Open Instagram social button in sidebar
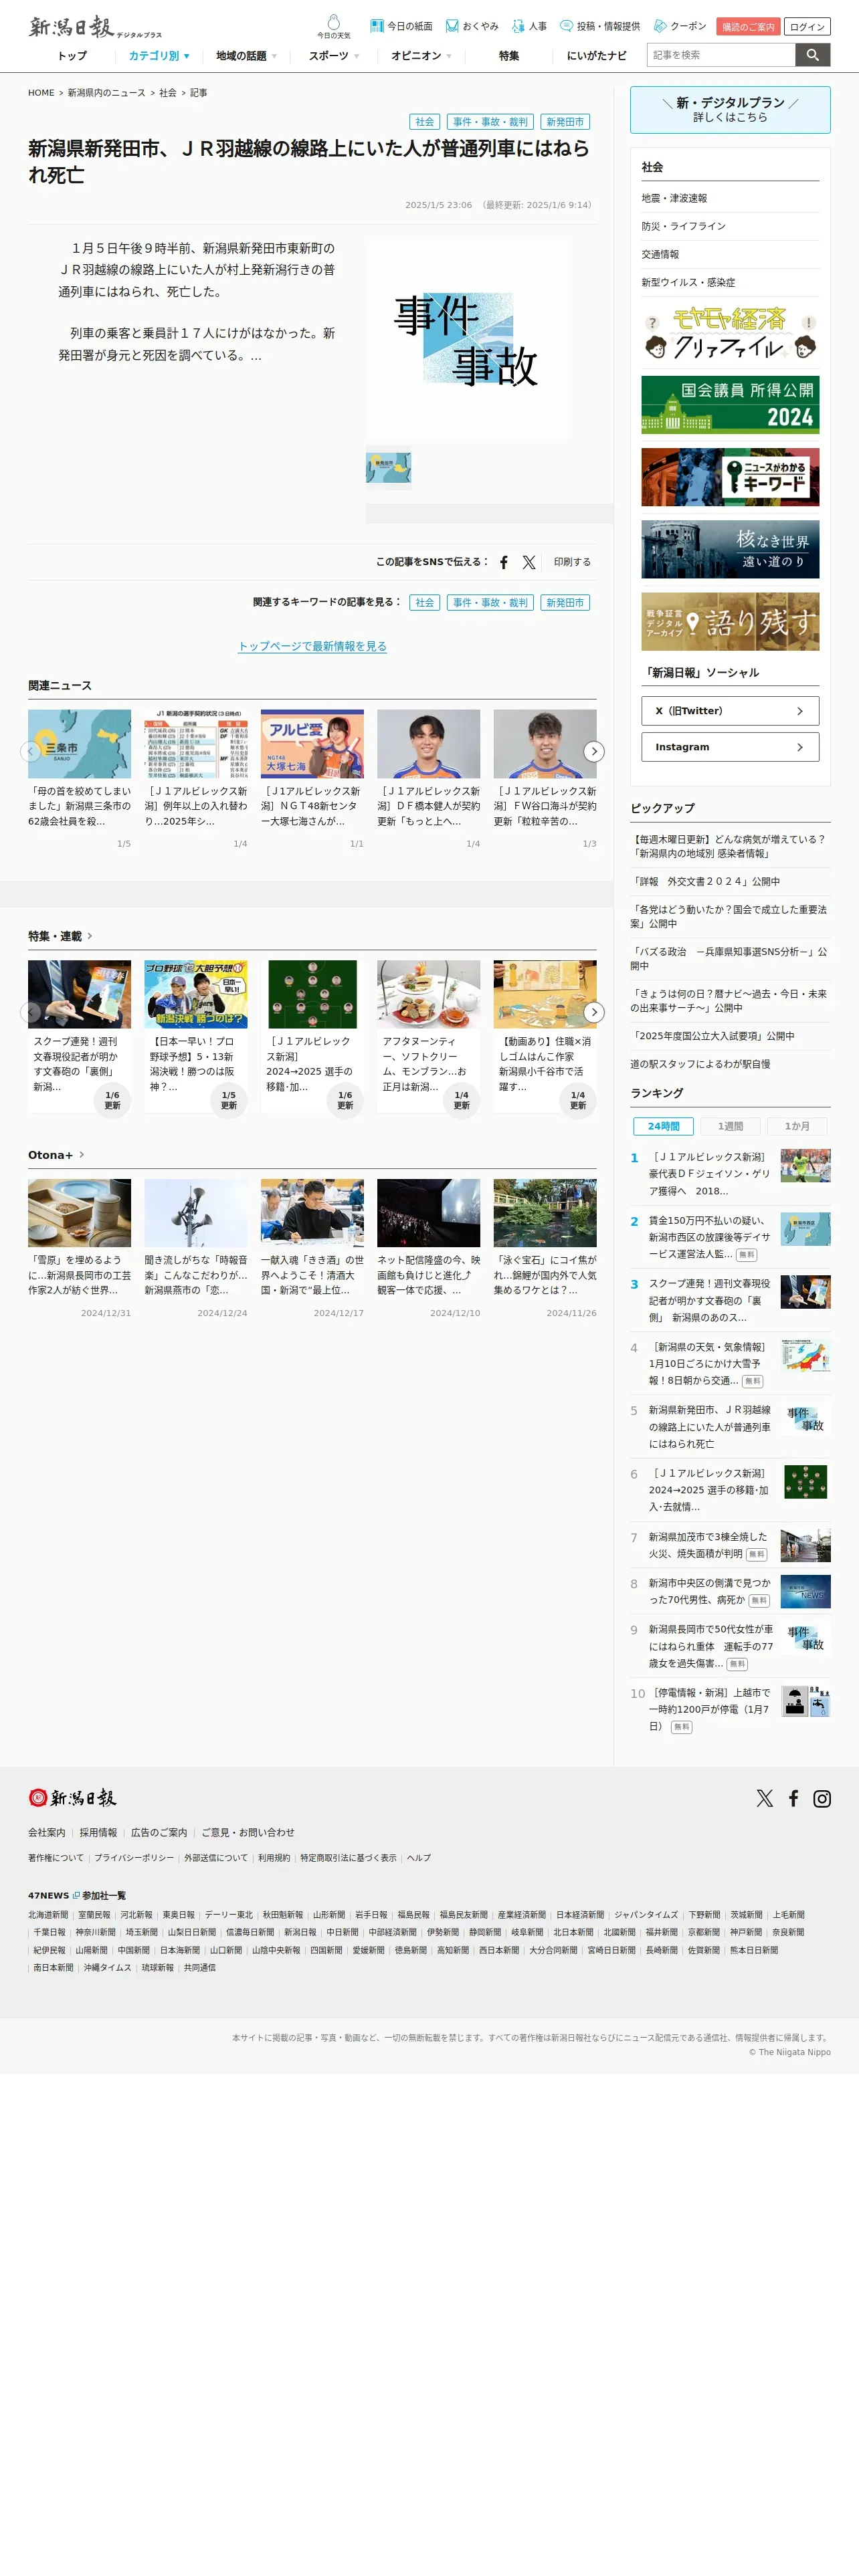The image size is (859, 2576). point(730,747)
